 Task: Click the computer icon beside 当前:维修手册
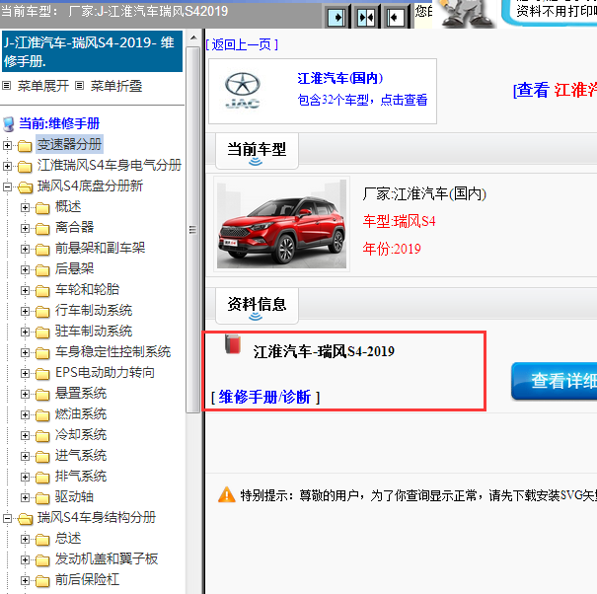(8, 124)
